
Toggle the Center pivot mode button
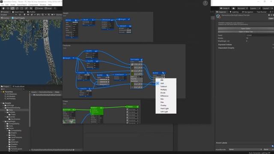(x=39, y=9)
